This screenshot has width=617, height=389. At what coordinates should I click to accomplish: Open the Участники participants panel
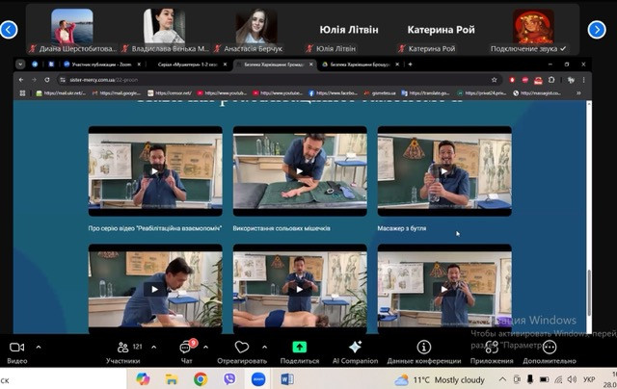[x=122, y=347]
